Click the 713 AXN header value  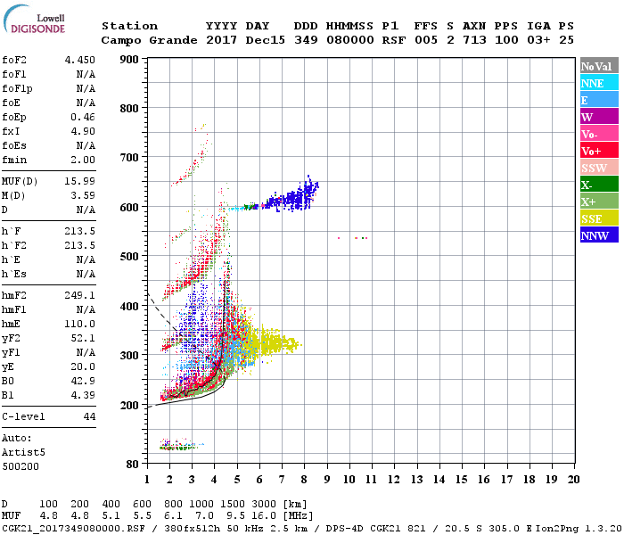(x=474, y=40)
